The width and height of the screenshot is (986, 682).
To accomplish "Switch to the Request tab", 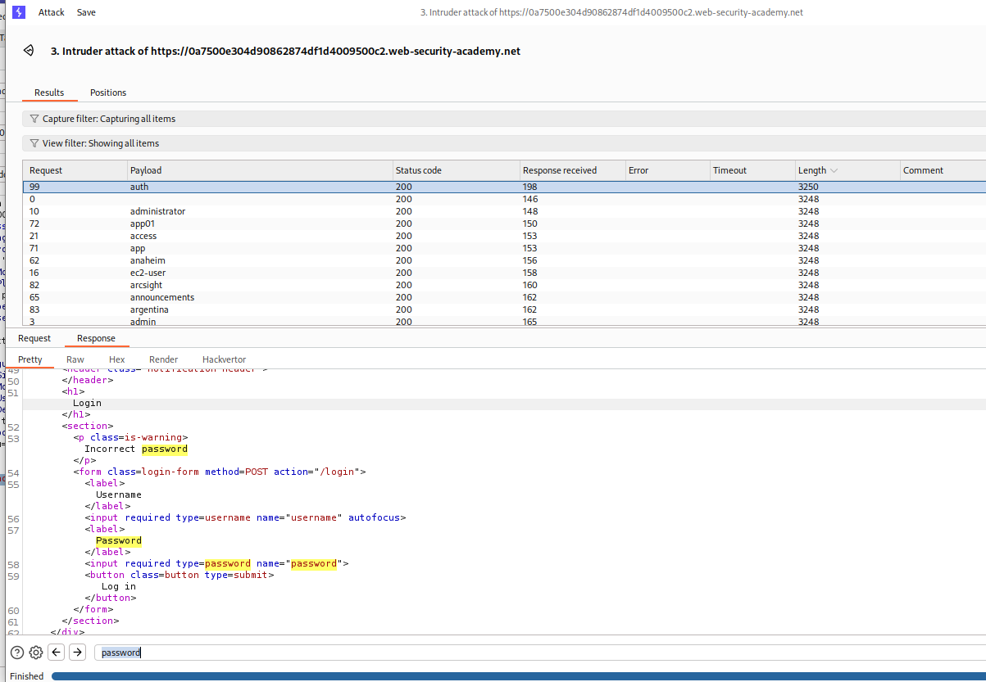I will click(34, 338).
